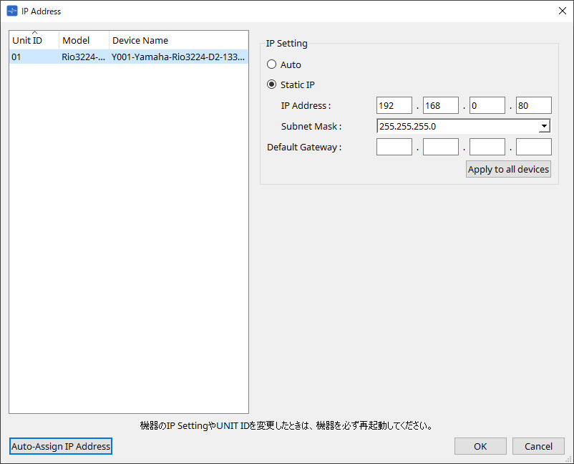Image resolution: width=574 pixels, height=464 pixels.
Task: Select the Auto radio button
Action: tap(272, 64)
